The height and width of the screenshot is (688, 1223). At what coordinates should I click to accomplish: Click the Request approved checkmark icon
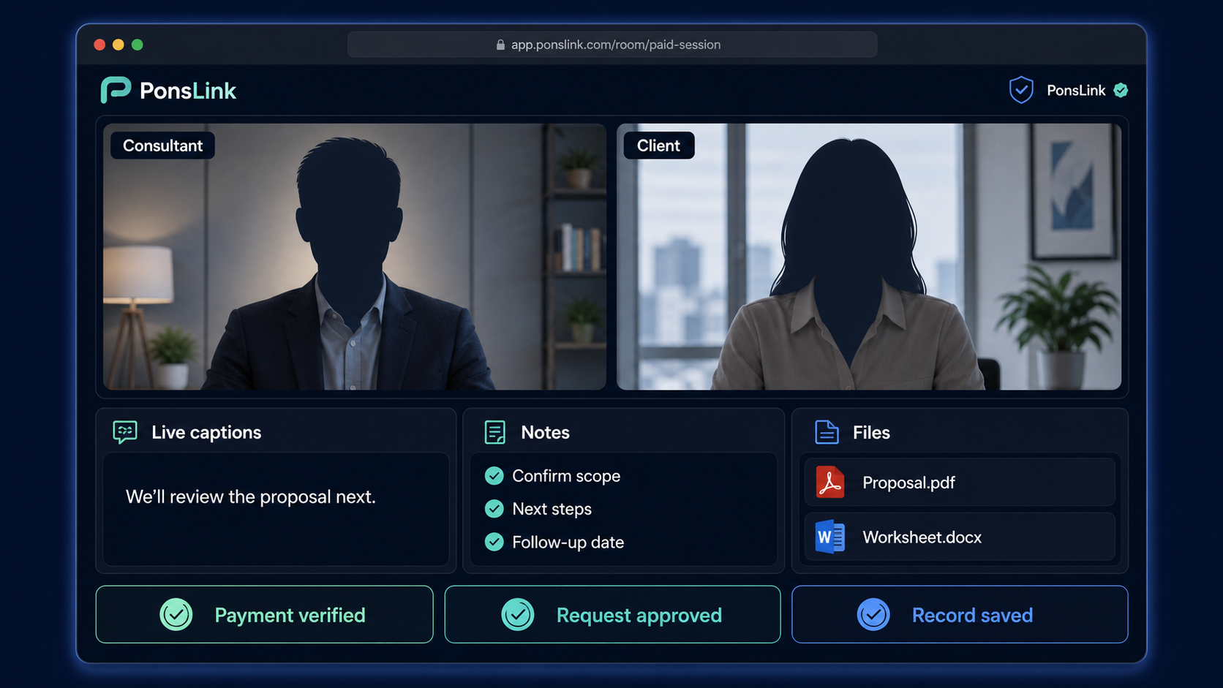pos(518,615)
